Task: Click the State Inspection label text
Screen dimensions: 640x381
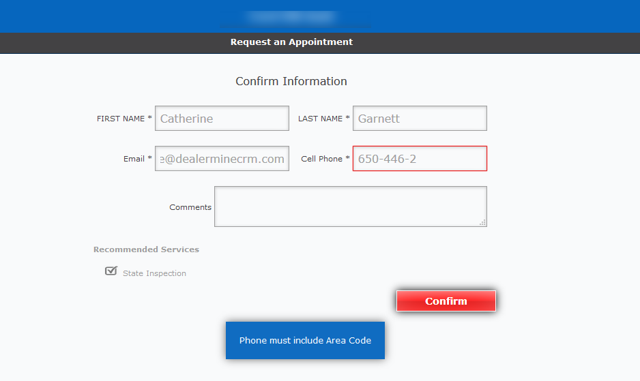Action: (154, 273)
